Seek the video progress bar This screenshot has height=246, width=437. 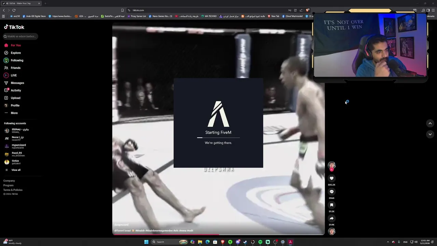218,234
